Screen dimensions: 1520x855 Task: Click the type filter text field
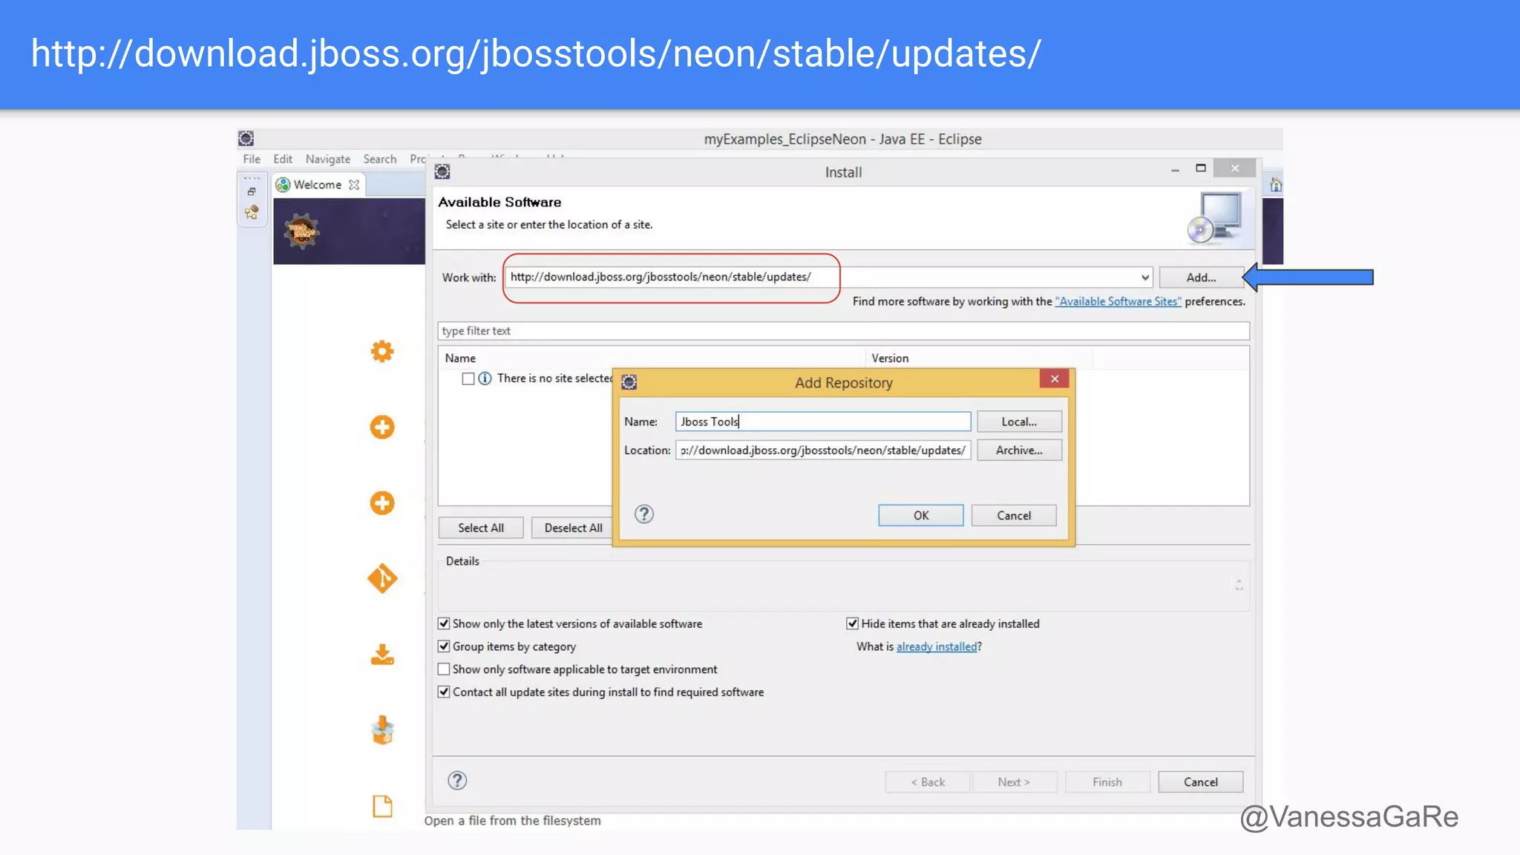pos(842,331)
